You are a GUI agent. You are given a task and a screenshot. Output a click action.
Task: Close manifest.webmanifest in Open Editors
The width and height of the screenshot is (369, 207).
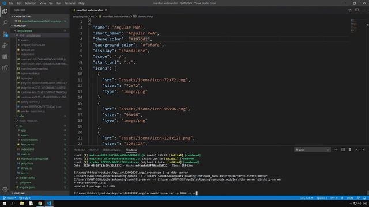point(16,21)
